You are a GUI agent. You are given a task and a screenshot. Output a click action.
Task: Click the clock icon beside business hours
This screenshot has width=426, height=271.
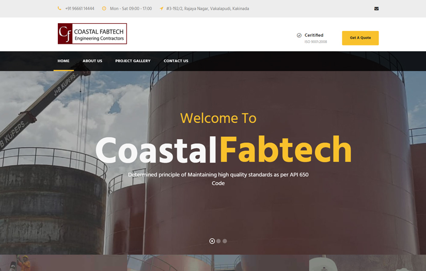[x=104, y=8]
